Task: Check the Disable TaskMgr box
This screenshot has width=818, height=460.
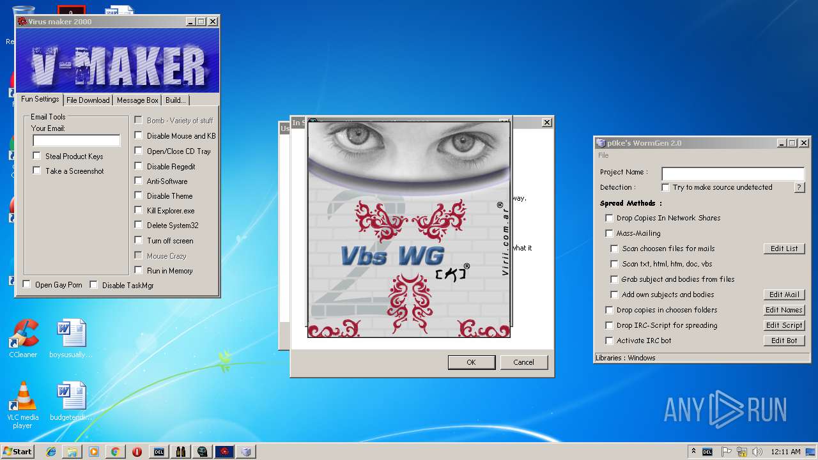Action: (x=94, y=285)
